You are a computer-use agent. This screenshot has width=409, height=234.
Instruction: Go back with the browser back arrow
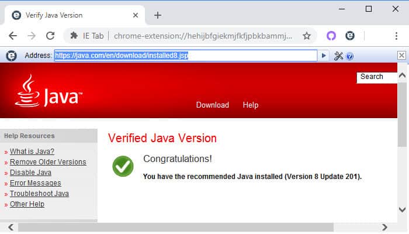point(12,36)
